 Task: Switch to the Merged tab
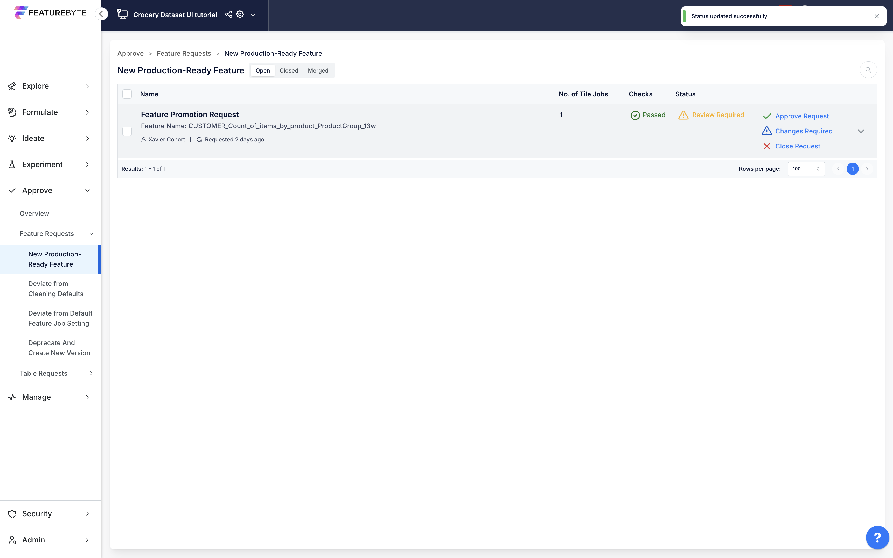click(x=318, y=70)
